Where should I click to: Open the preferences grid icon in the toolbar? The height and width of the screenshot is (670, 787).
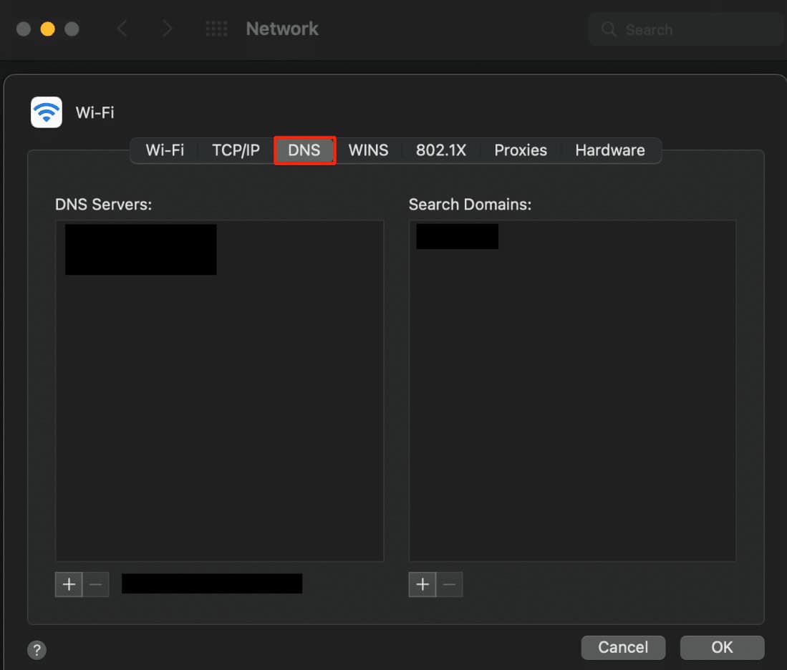pos(216,29)
